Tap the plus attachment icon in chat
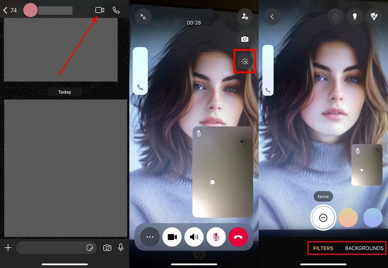Viewport: 388px width, 268px height. coord(8,248)
